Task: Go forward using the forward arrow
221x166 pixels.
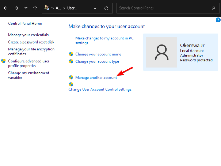Action: click(x=16, y=8)
